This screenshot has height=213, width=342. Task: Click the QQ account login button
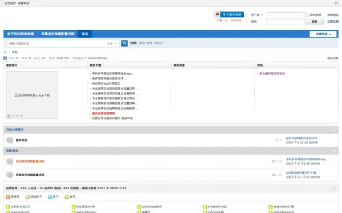229,14
